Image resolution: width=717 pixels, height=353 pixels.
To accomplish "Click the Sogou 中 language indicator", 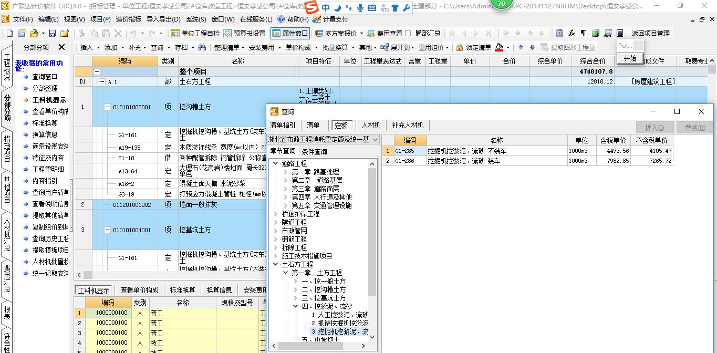I will click(326, 8).
